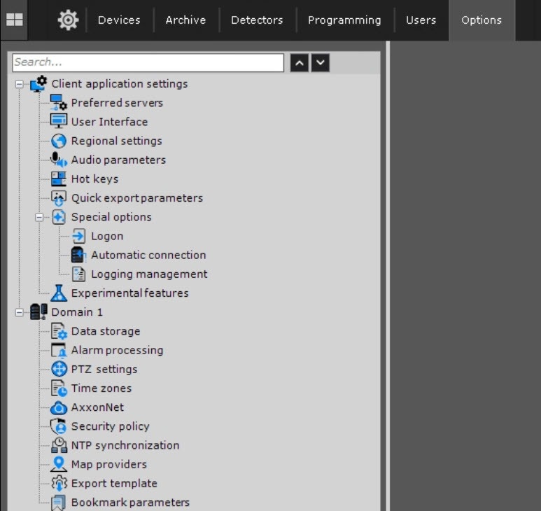The image size is (541, 511).
Task: Open 'User Interface' text entry
Action: click(x=109, y=122)
